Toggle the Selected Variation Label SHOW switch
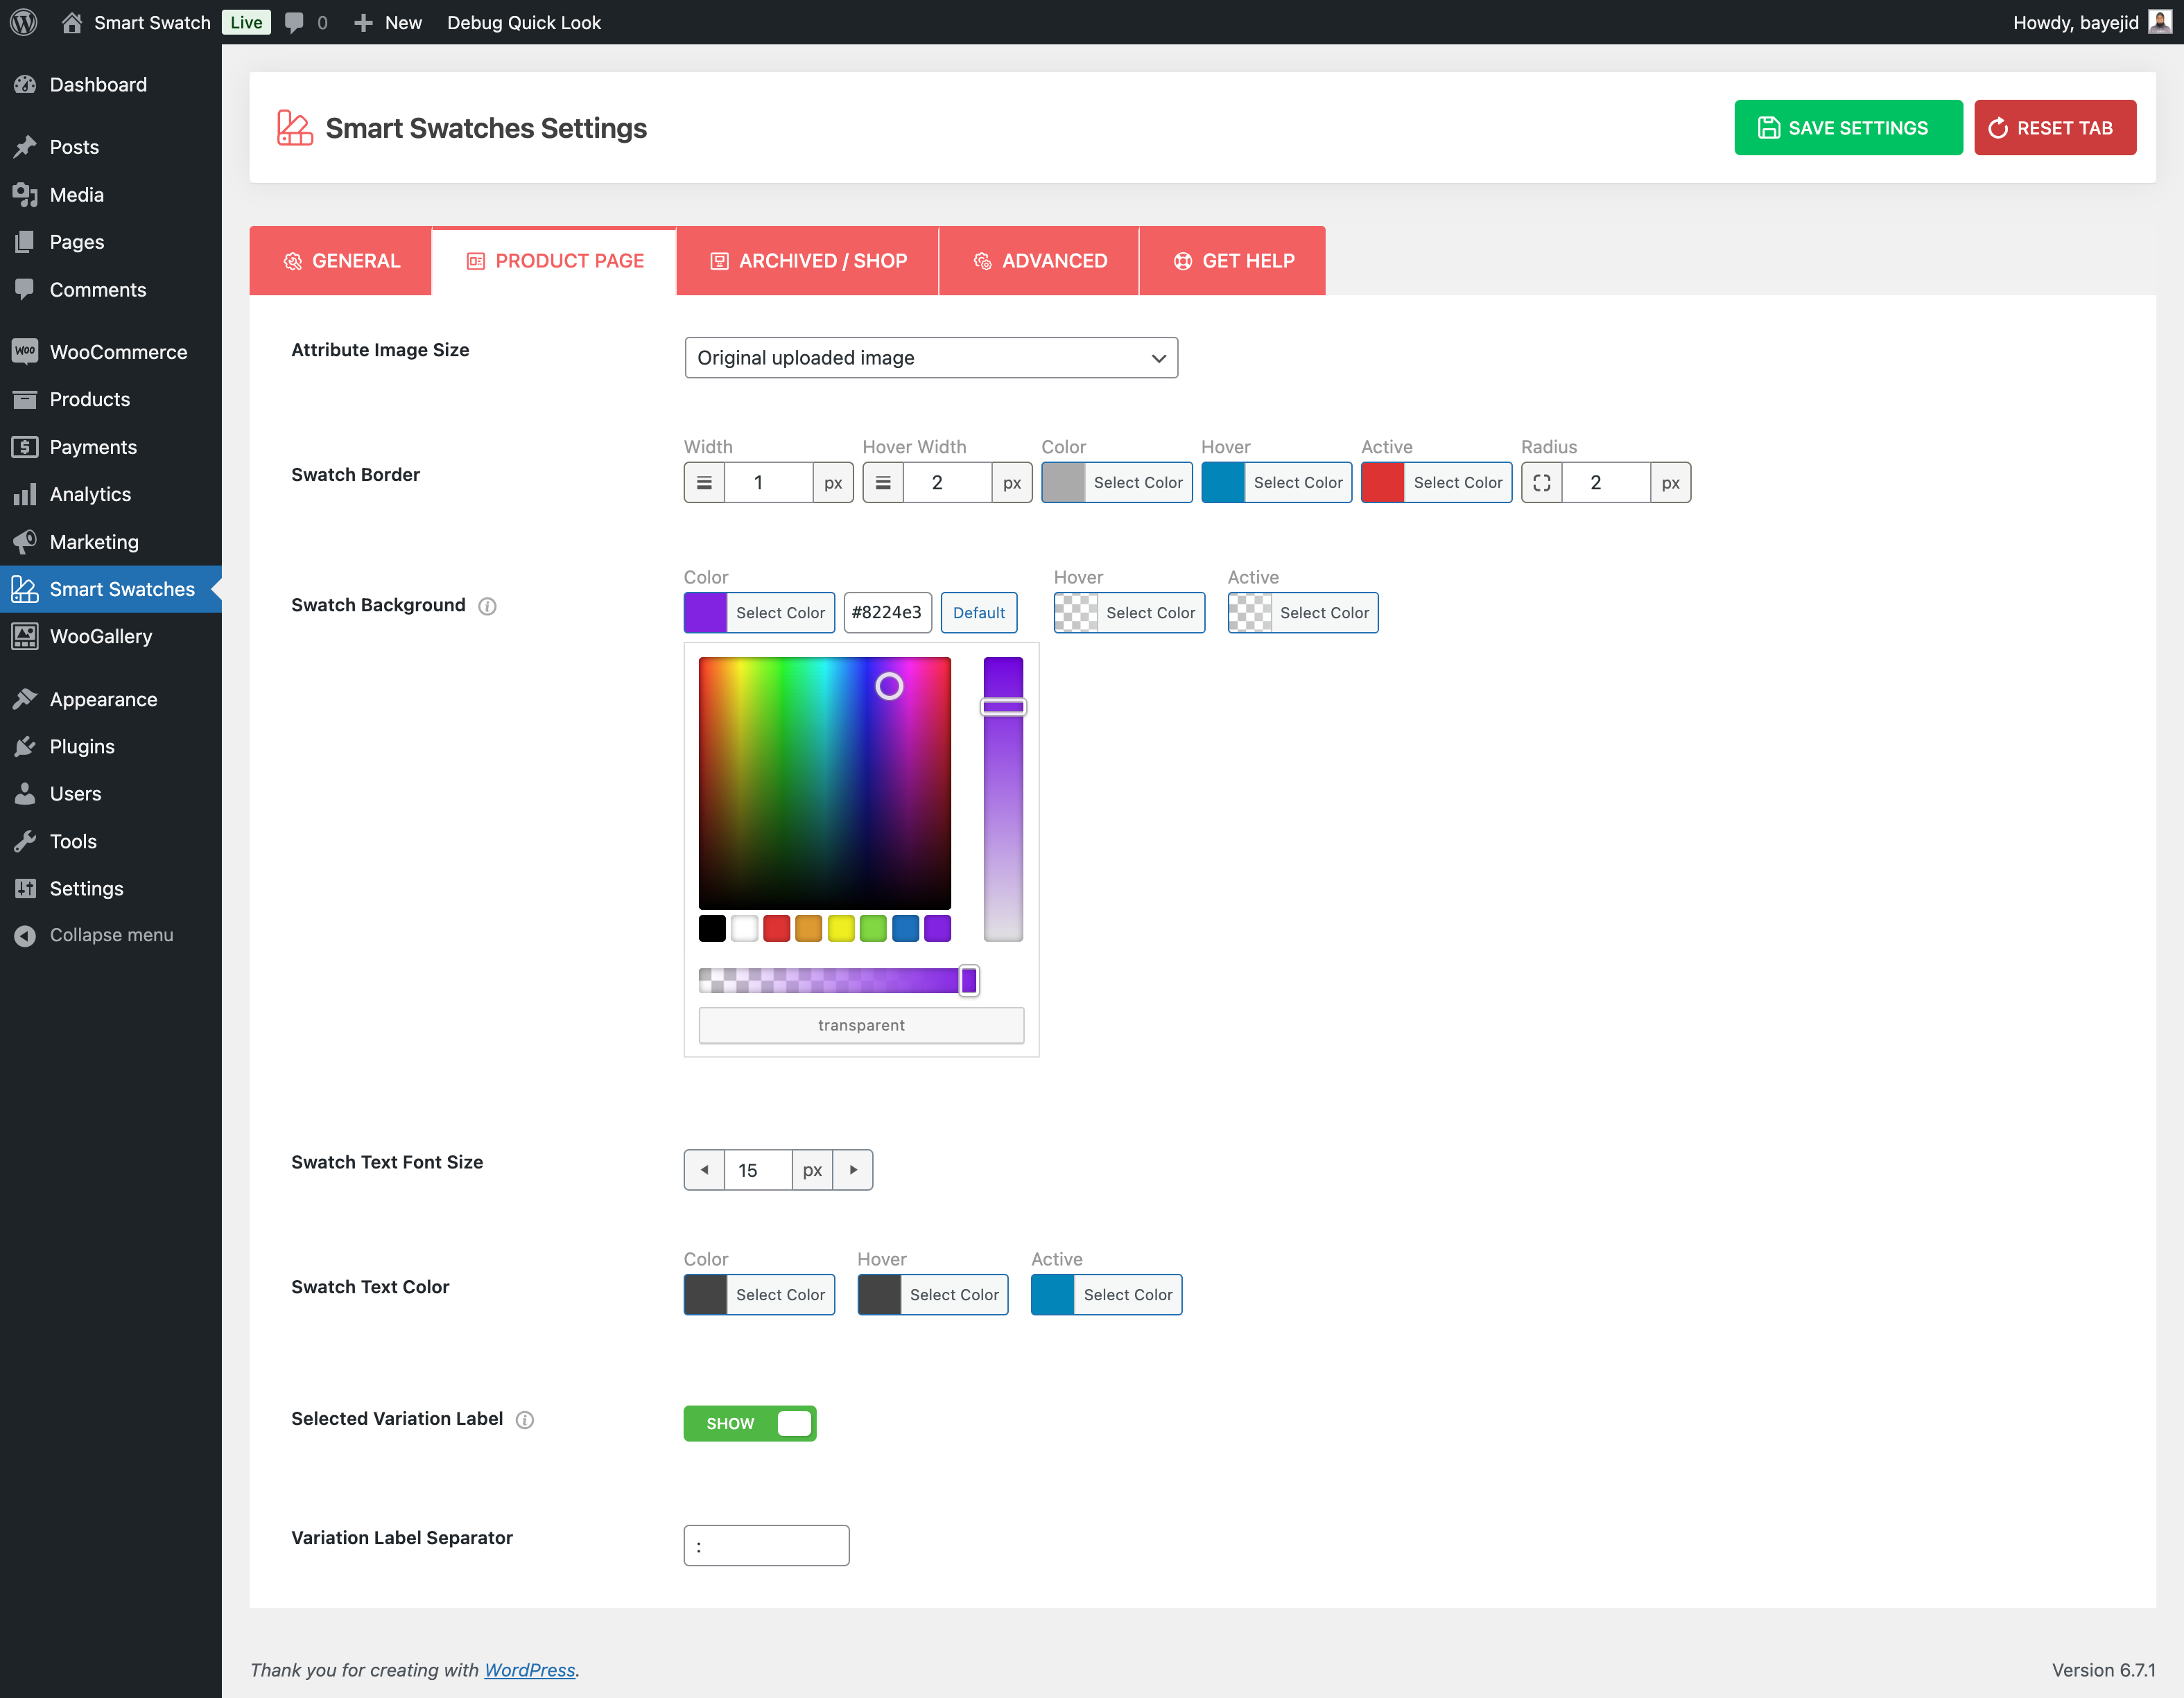The height and width of the screenshot is (1698, 2184). coord(750,1423)
